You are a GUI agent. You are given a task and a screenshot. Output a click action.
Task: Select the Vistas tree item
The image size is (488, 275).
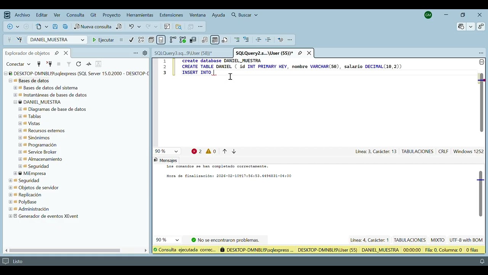[34, 123]
